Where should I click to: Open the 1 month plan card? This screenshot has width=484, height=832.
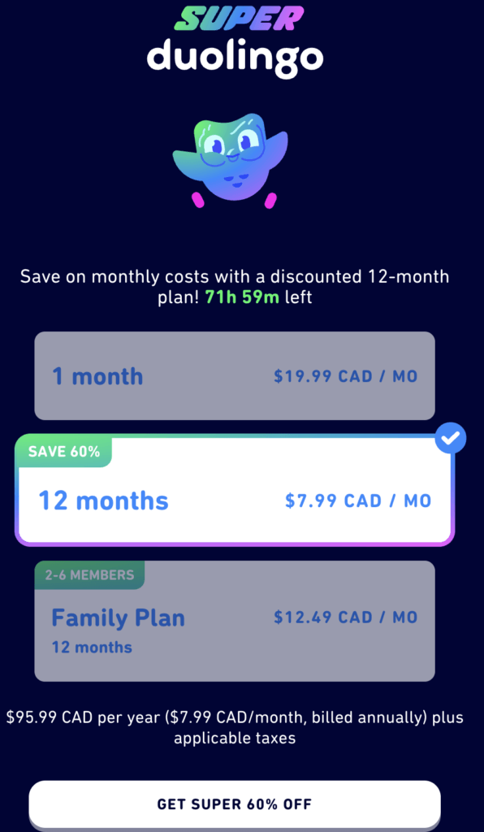point(234,375)
